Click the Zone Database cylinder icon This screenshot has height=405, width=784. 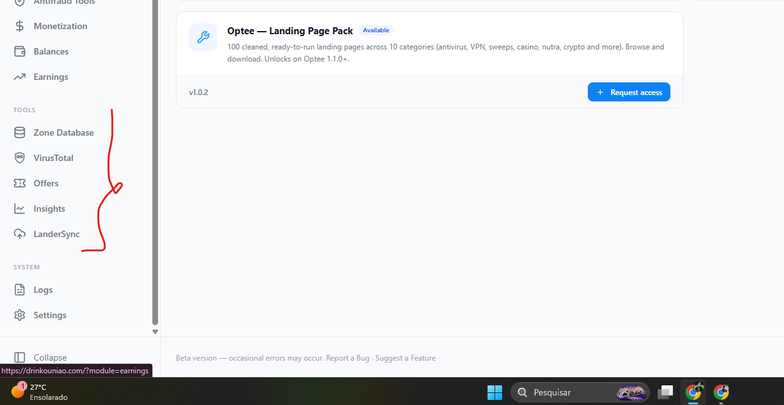pyautogui.click(x=20, y=132)
